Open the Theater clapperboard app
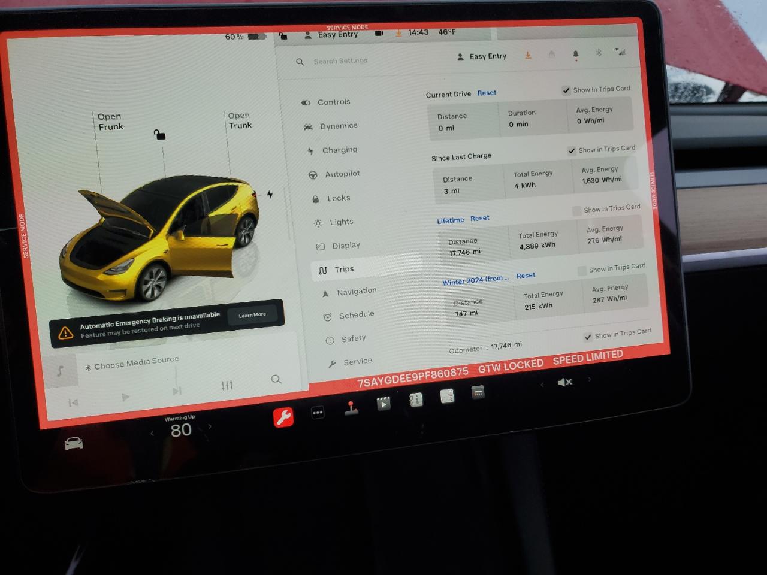 click(383, 404)
